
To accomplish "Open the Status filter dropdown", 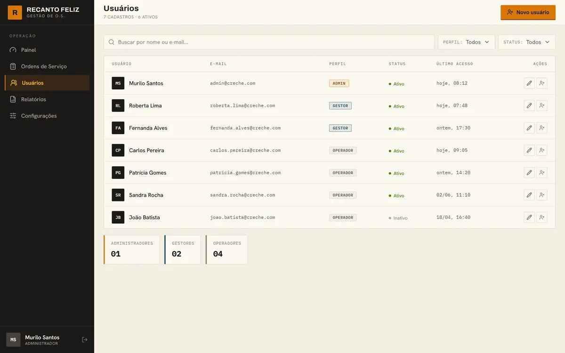I will point(527,42).
